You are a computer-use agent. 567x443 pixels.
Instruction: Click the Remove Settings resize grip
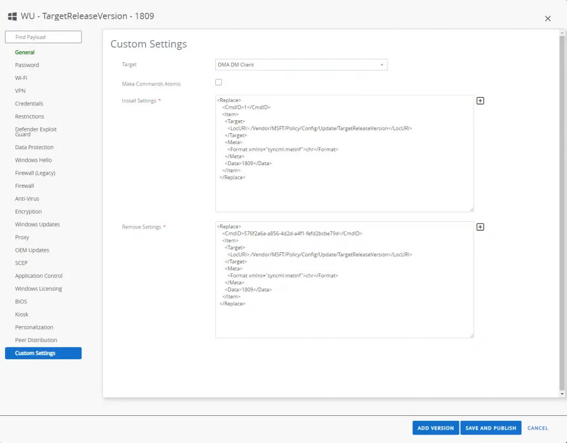point(471,335)
